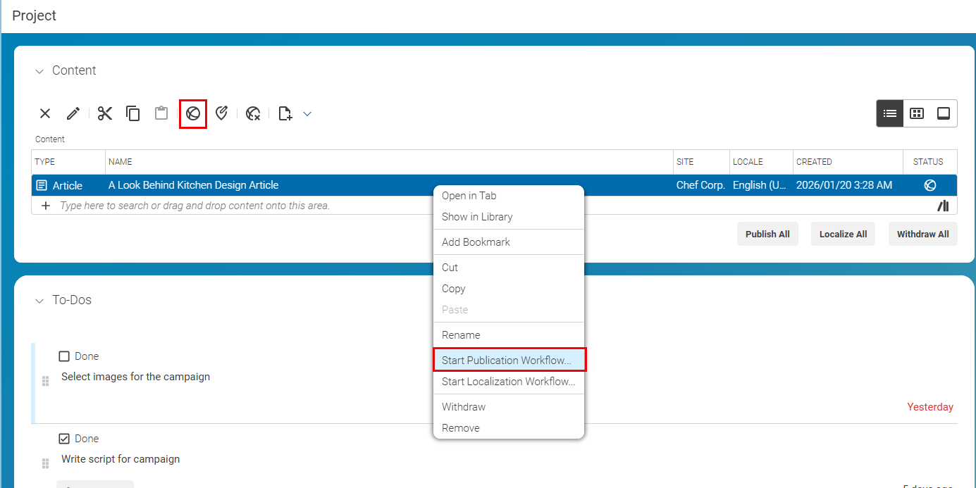
Task: Collapse the Content section
Action: click(39, 71)
